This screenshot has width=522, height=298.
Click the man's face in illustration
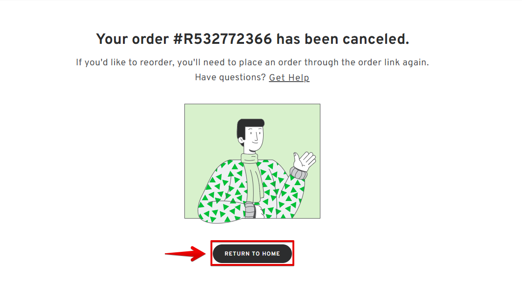point(255,137)
